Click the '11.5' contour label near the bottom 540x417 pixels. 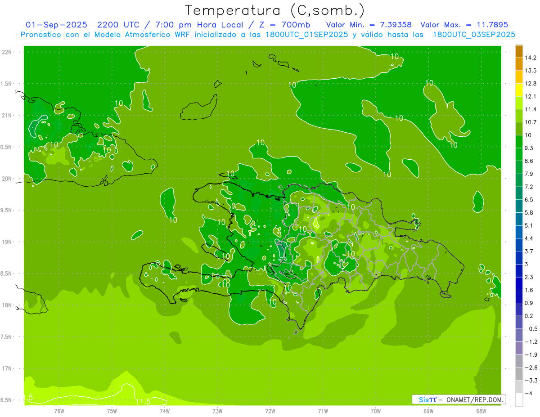coord(143,401)
